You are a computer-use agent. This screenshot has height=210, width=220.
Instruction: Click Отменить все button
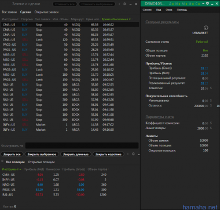(x=65, y=4)
